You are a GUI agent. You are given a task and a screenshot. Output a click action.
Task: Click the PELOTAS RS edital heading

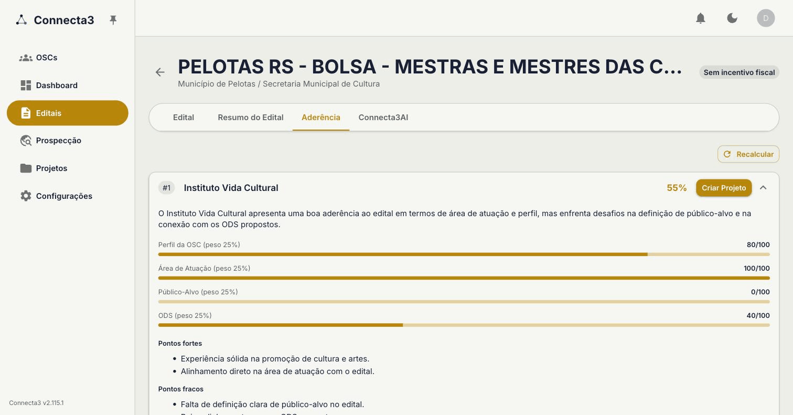[430, 67]
